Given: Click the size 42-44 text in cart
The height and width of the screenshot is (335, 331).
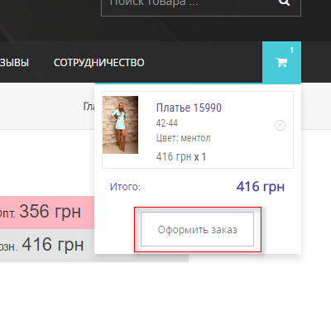Looking at the screenshot, I should pyautogui.click(x=167, y=123).
